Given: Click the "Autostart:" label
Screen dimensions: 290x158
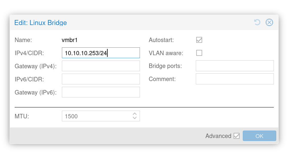Looking at the screenshot, I should click(x=161, y=40).
